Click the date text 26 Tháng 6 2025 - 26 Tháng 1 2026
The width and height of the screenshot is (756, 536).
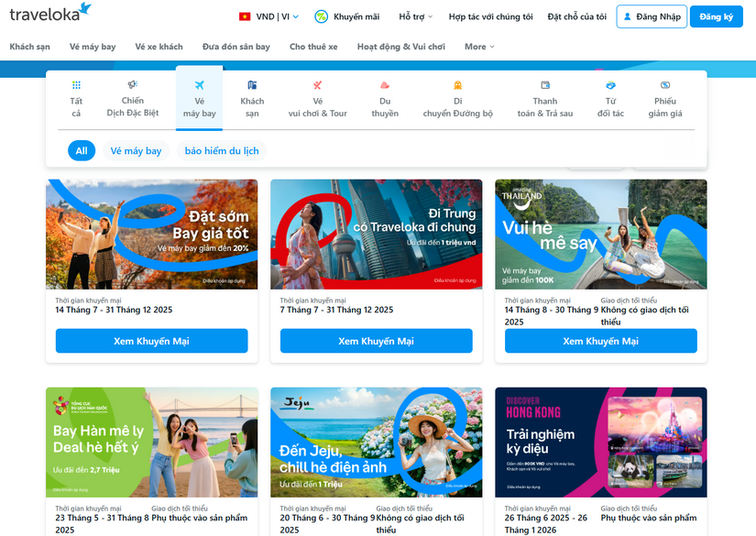(546, 524)
